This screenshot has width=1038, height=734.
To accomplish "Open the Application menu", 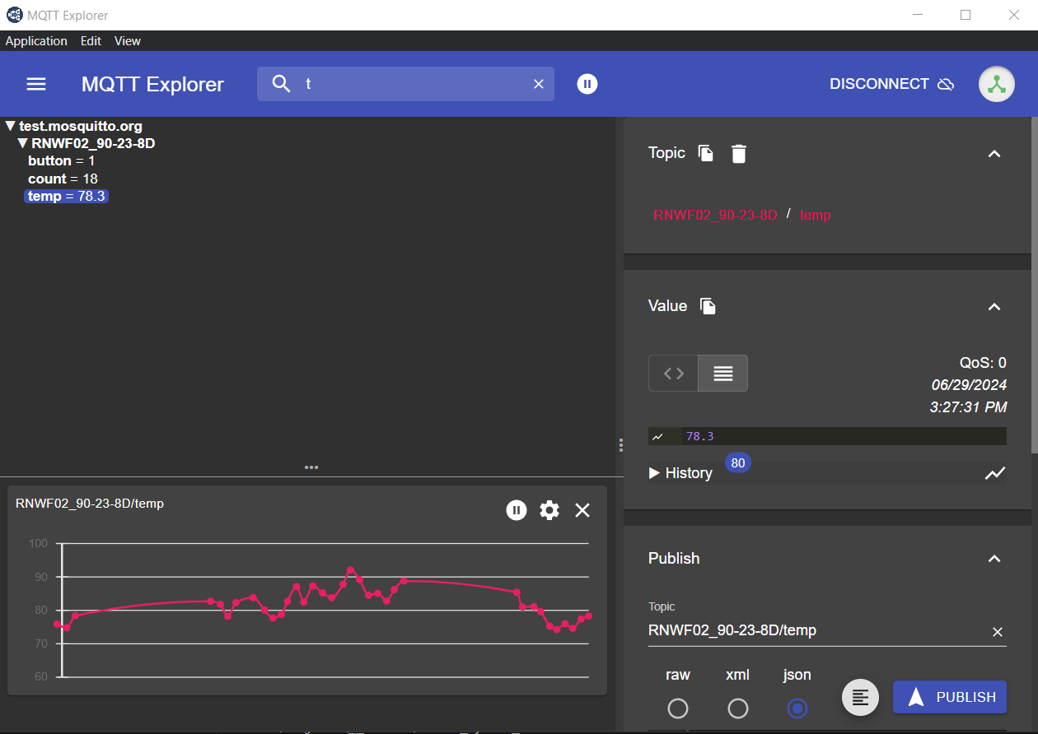I will click(36, 40).
